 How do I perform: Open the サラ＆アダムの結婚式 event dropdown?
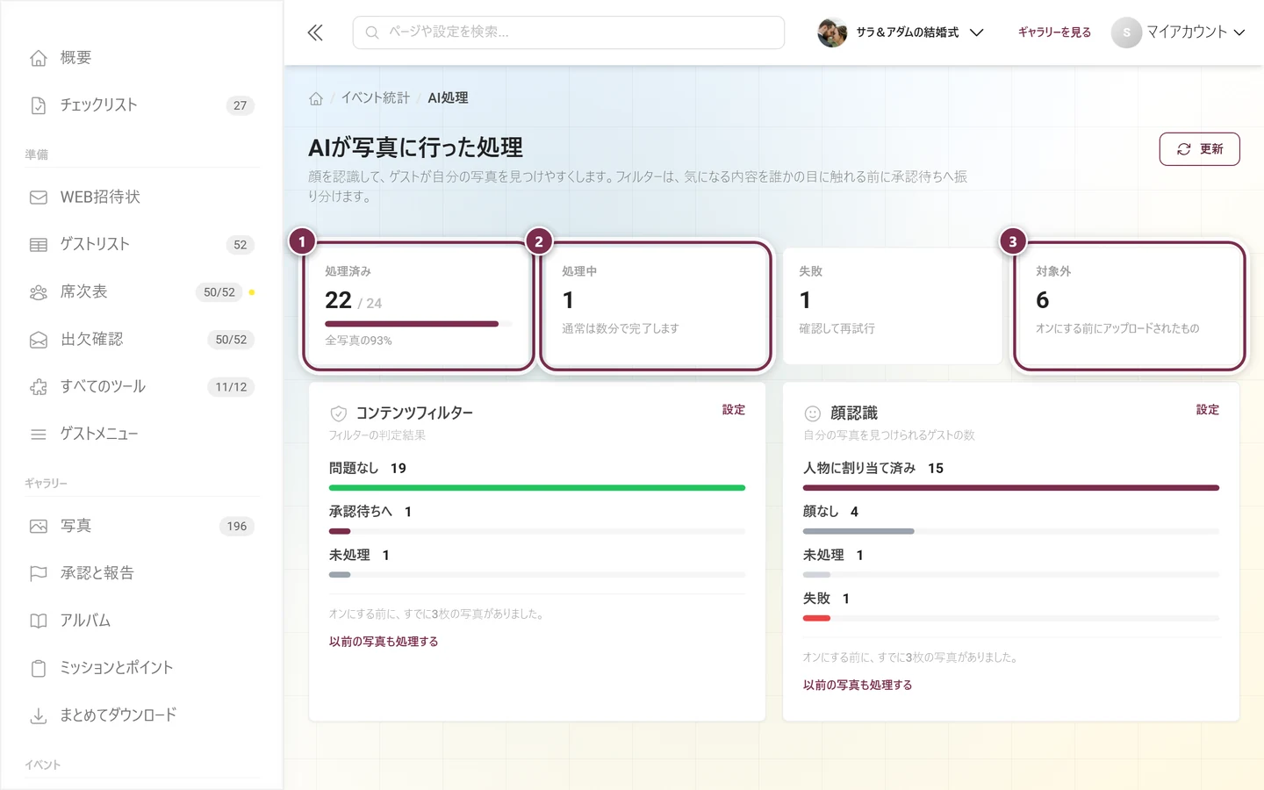[x=901, y=32]
